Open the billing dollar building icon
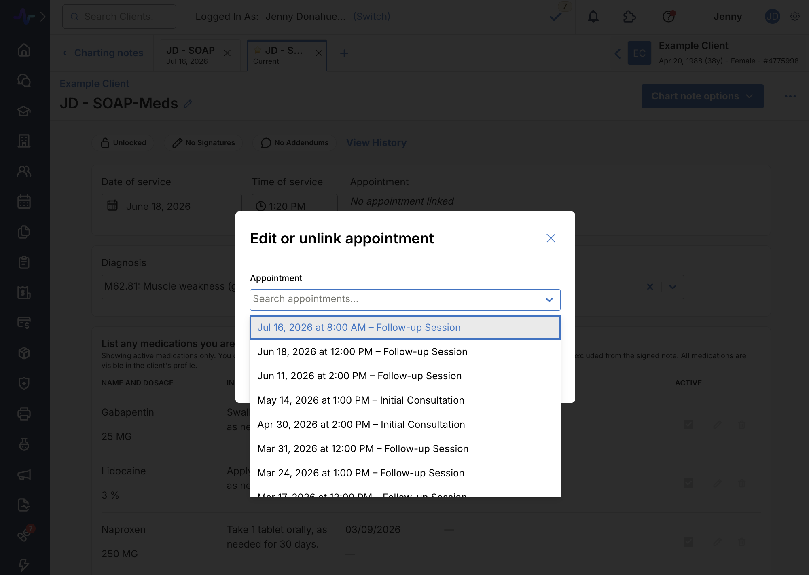The image size is (809, 575). [24, 293]
